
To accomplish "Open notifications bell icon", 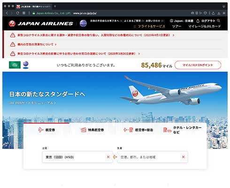I will 198,21.
